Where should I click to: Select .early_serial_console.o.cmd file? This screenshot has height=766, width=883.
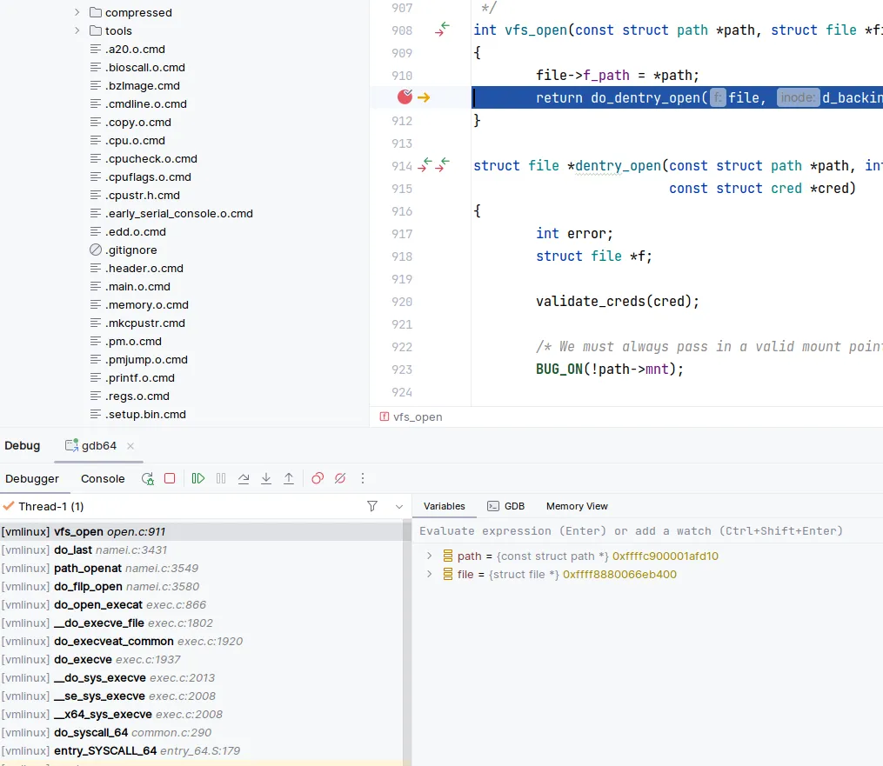point(171,213)
